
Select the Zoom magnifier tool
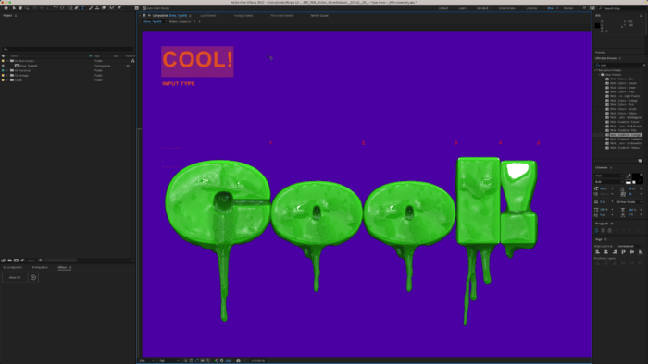(27, 7)
